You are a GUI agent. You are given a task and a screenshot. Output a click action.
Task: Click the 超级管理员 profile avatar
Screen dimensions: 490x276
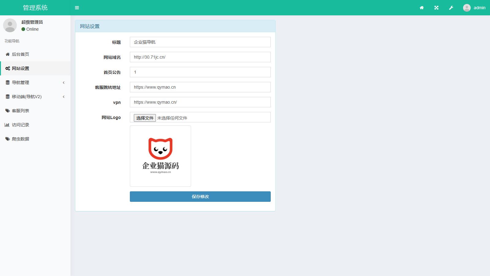tap(10, 25)
